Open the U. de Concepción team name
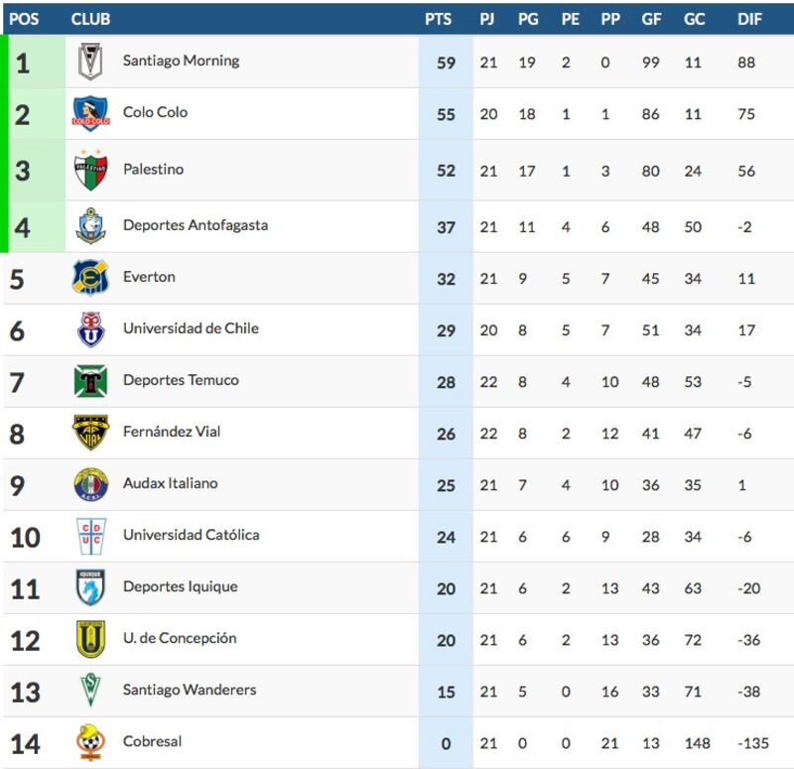The width and height of the screenshot is (794, 769). (x=180, y=638)
